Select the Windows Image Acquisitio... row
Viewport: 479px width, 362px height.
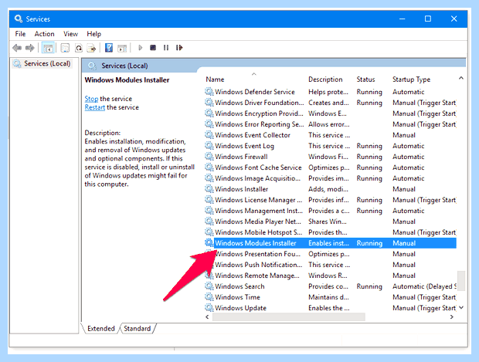pos(330,178)
